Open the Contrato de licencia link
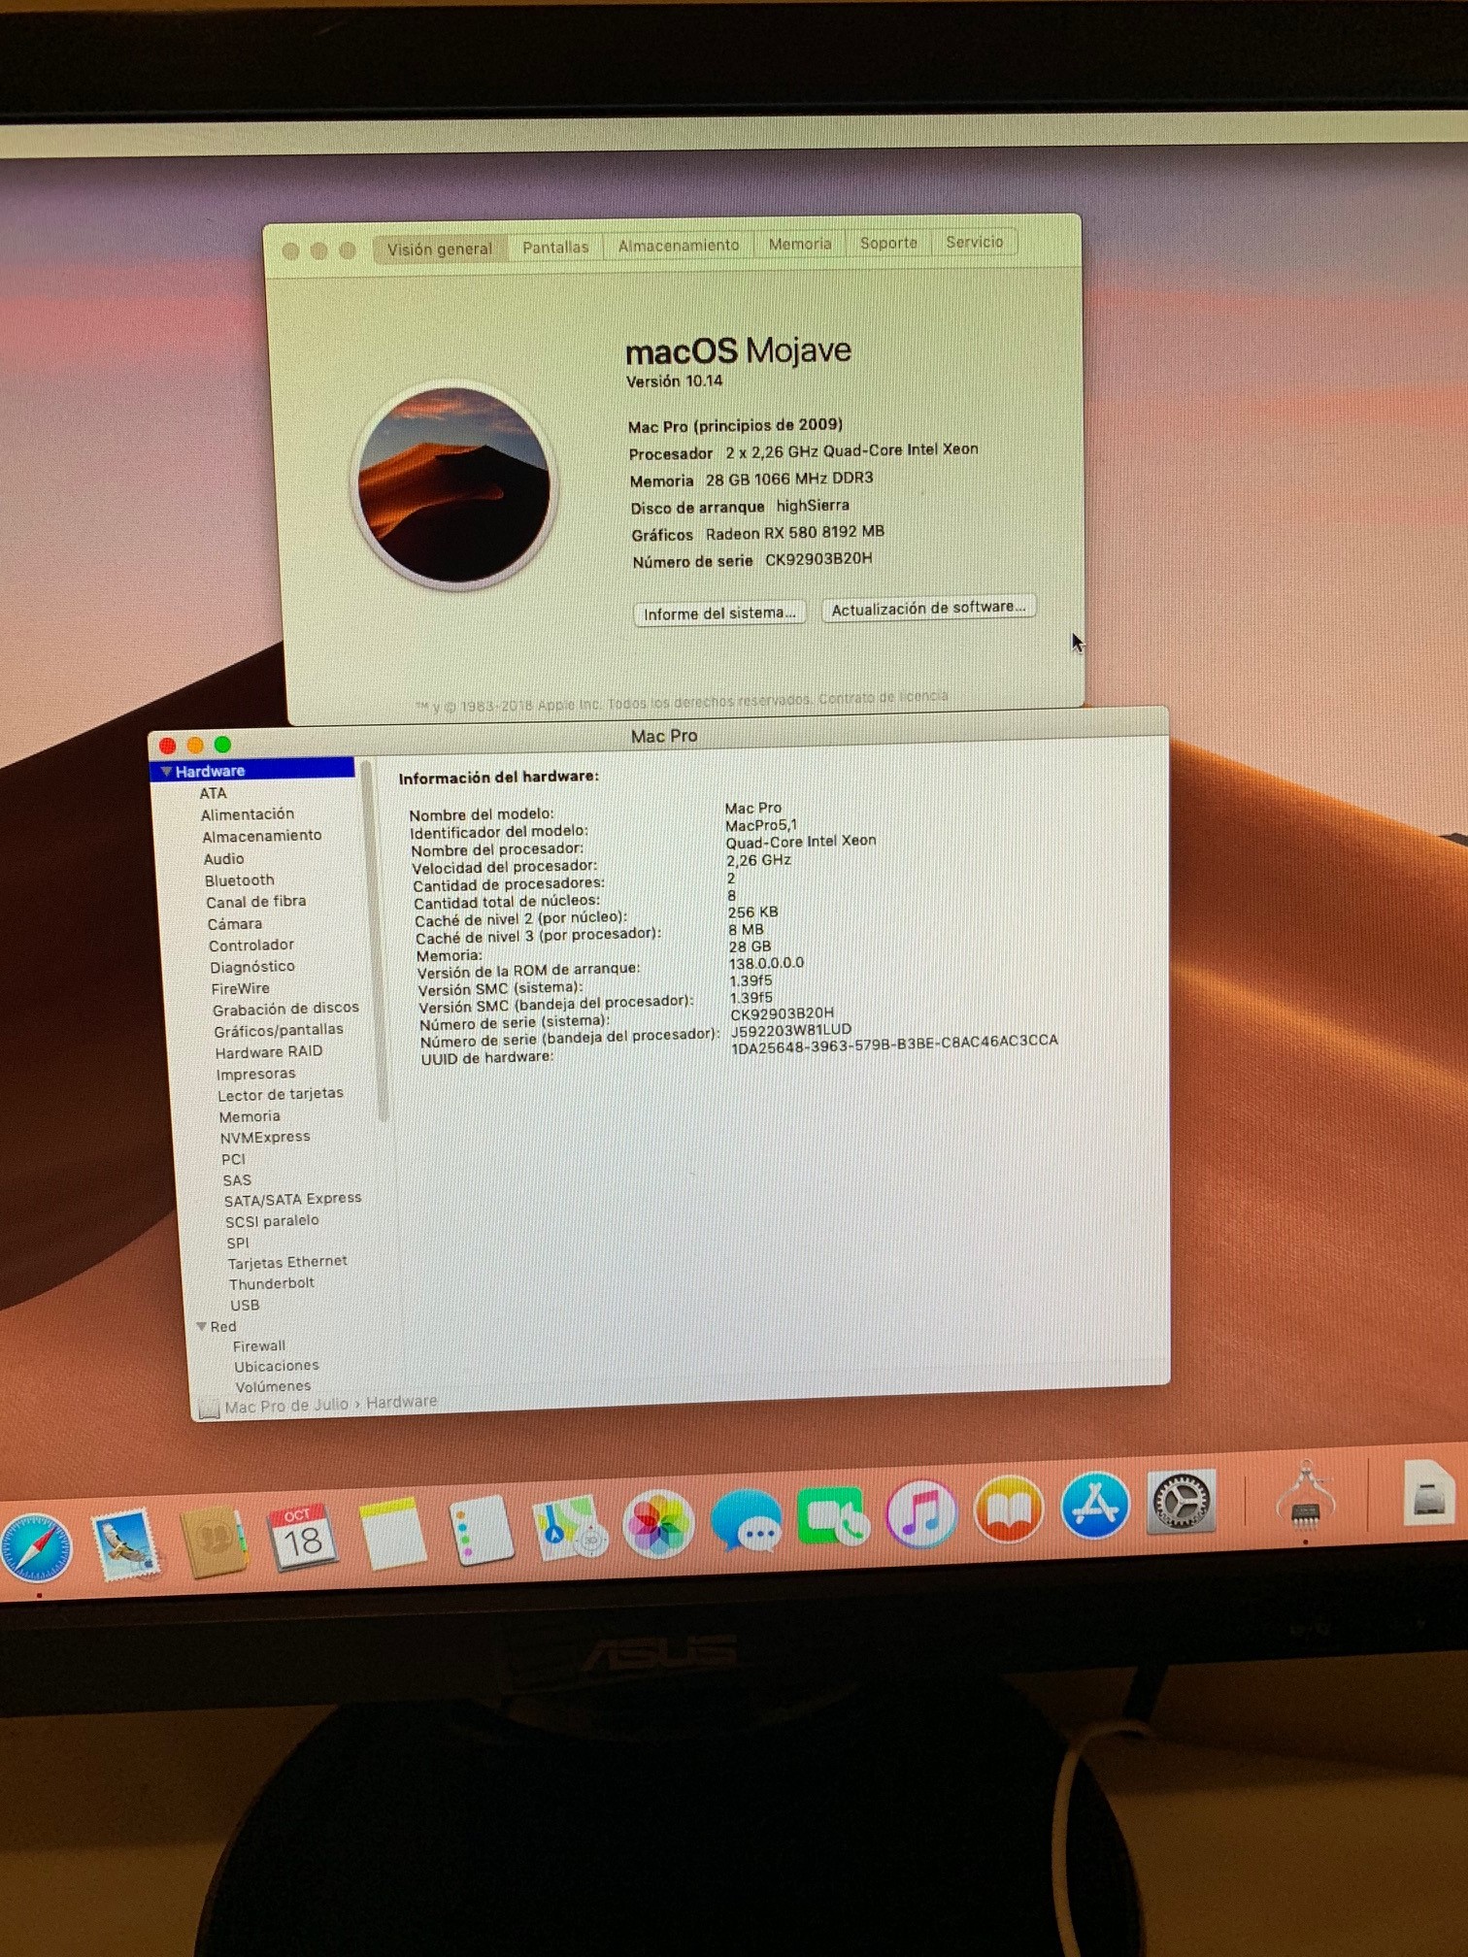 coord(884,697)
